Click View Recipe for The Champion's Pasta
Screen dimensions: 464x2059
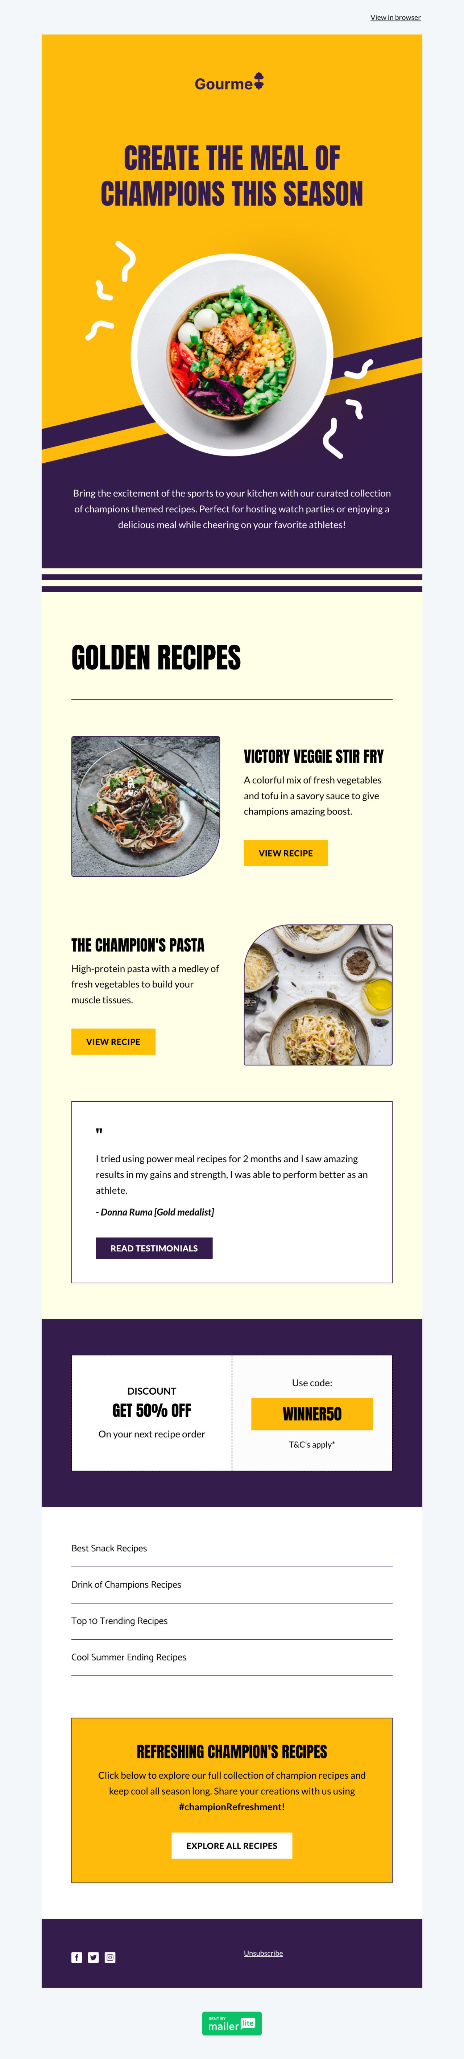click(113, 1041)
